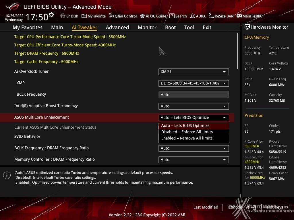
Task: Choose Auto – Lets BIOS Optimize option
Action: 194,126
